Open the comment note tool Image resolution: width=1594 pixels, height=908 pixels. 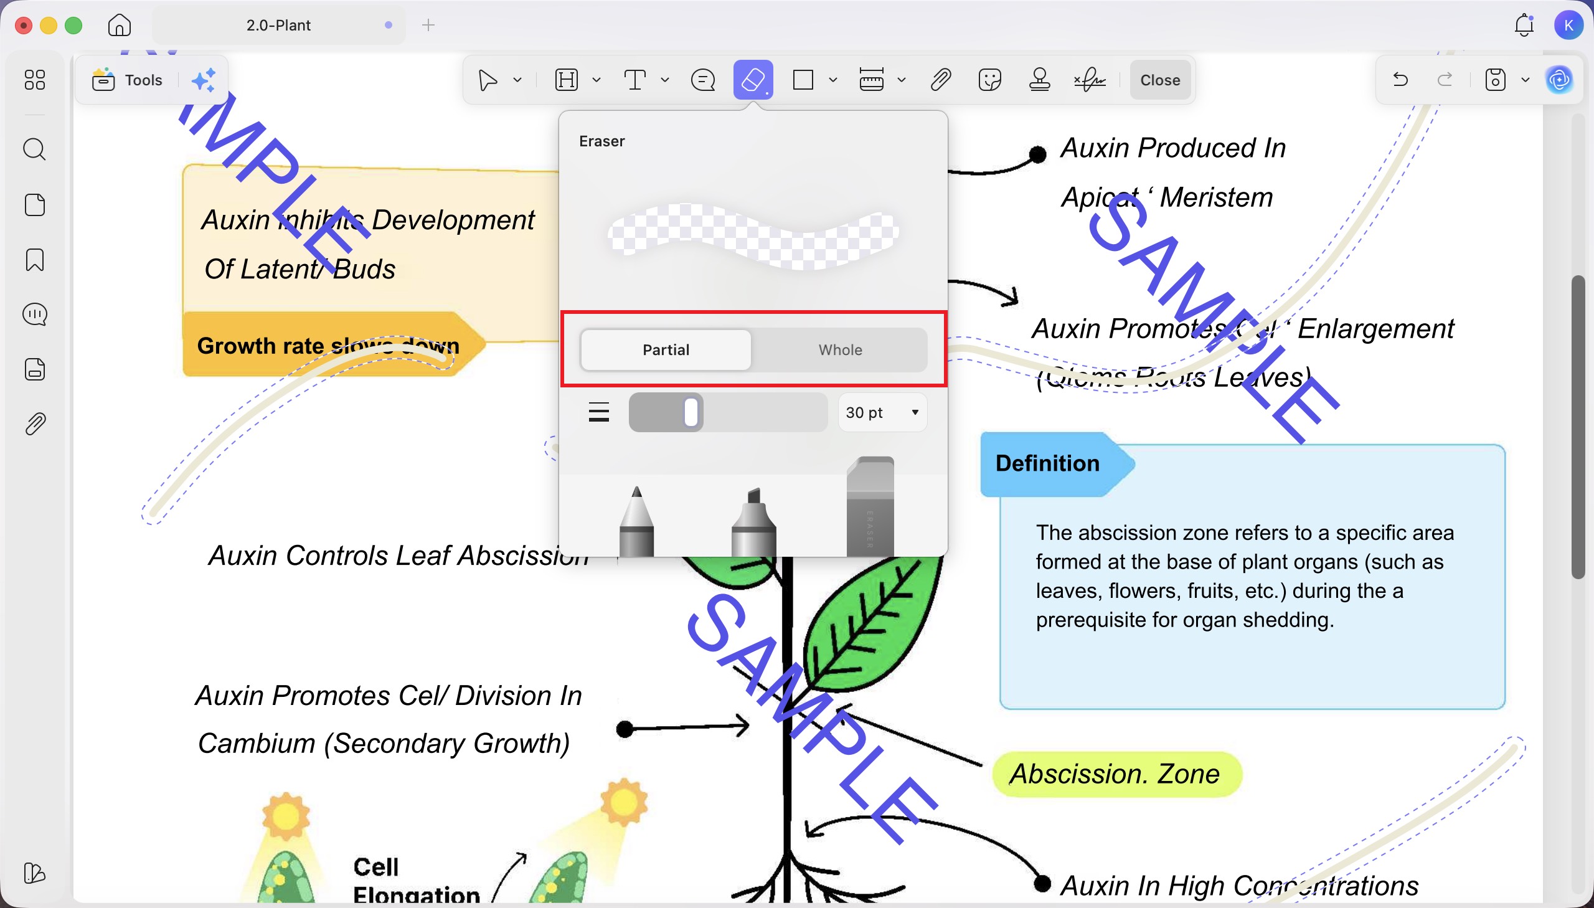tap(702, 80)
